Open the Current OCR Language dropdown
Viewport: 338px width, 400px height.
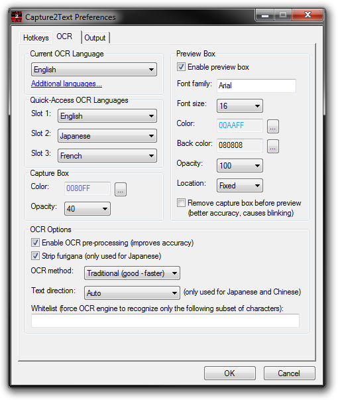point(94,70)
